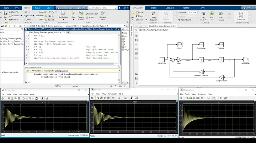Image resolution: width=256 pixels, height=143 pixels.
Task: Click Desktop in the current folder path
Action: point(42,26)
